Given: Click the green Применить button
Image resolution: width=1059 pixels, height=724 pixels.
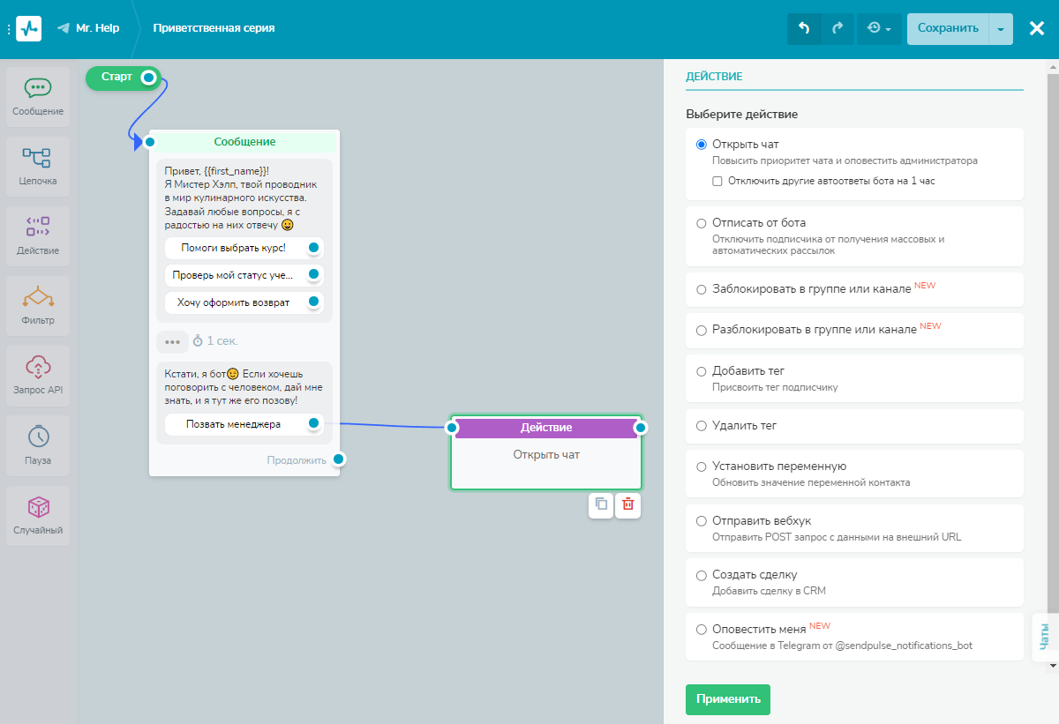Looking at the screenshot, I should (728, 699).
